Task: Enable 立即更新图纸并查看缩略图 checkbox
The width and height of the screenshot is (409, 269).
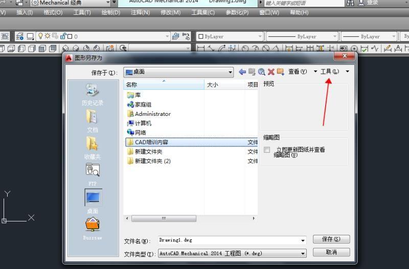Action: 267,150
